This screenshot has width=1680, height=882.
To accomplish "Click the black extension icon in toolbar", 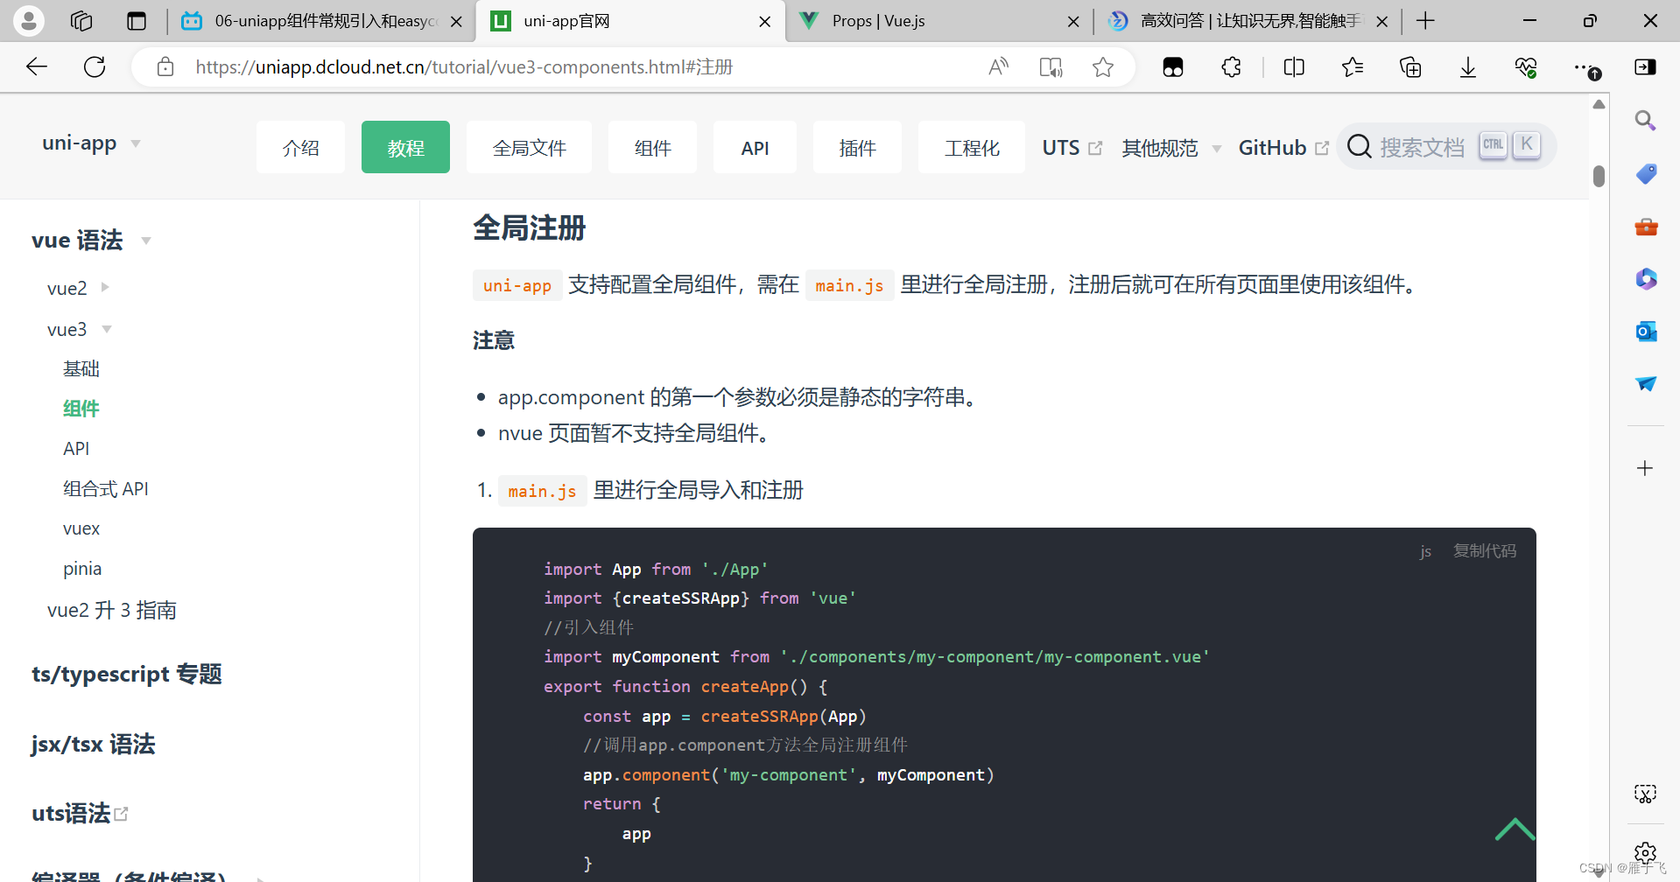I will (x=1173, y=66).
